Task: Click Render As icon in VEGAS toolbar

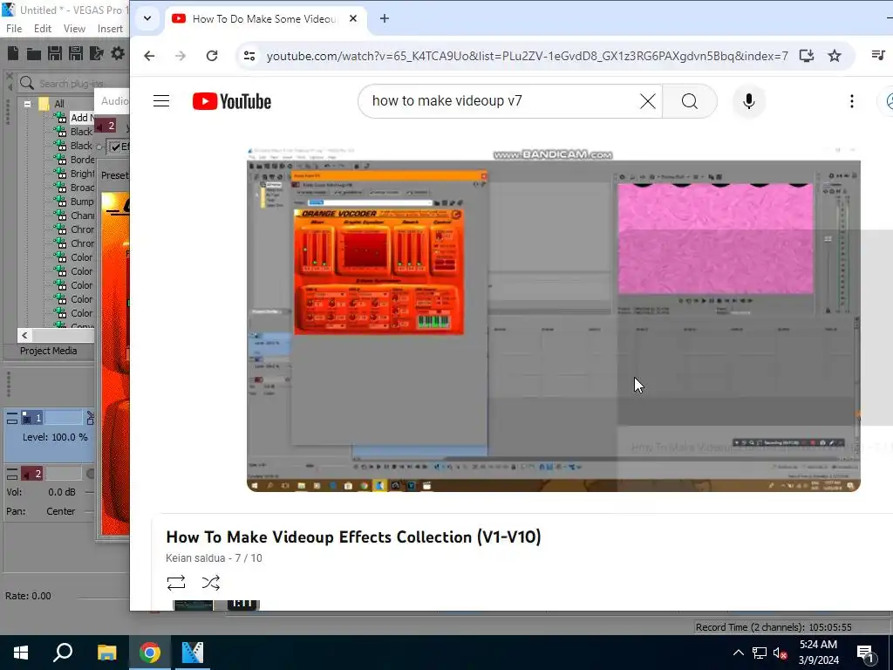Action: click(97, 53)
